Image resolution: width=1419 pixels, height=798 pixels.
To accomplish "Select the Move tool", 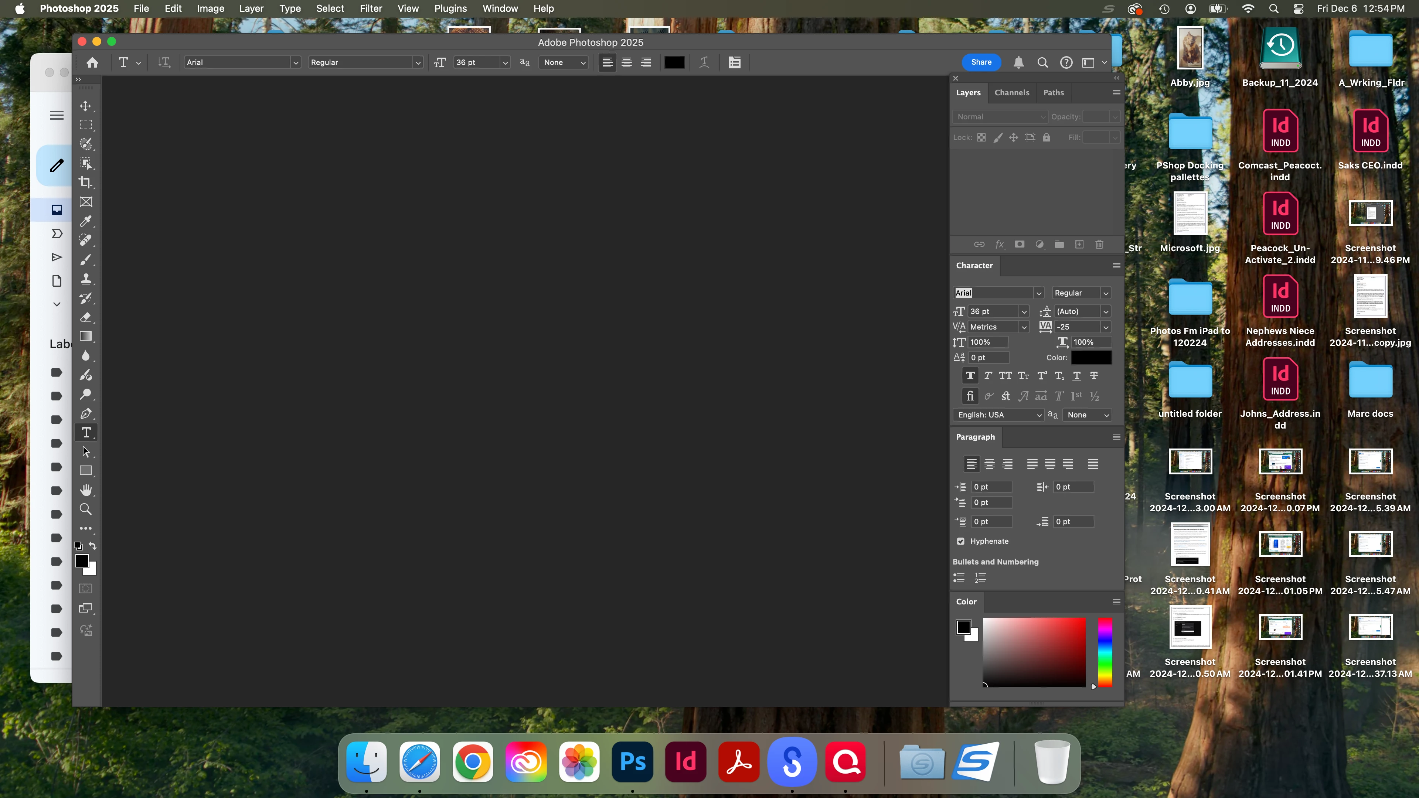I will 85,106.
